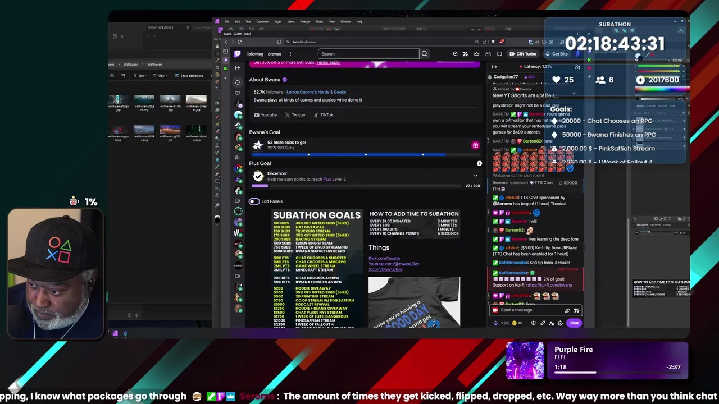Screen dimensions: 719x404
Task: Click the Twitch search input field
Action: click(368, 54)
